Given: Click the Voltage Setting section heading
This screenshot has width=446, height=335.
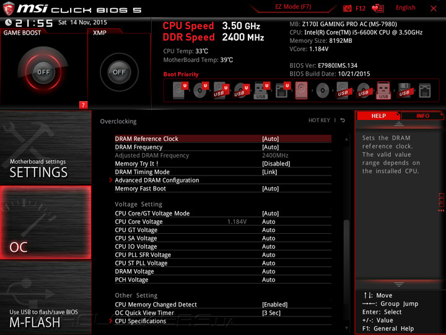Looking at the screenshot, I should (139, 204).
